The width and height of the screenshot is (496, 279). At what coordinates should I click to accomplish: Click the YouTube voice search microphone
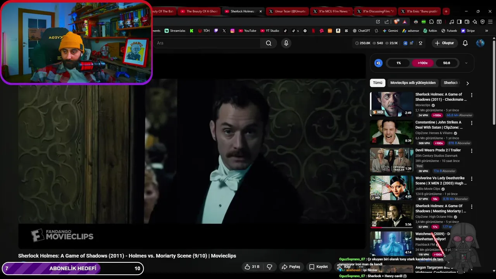[286, 43]
